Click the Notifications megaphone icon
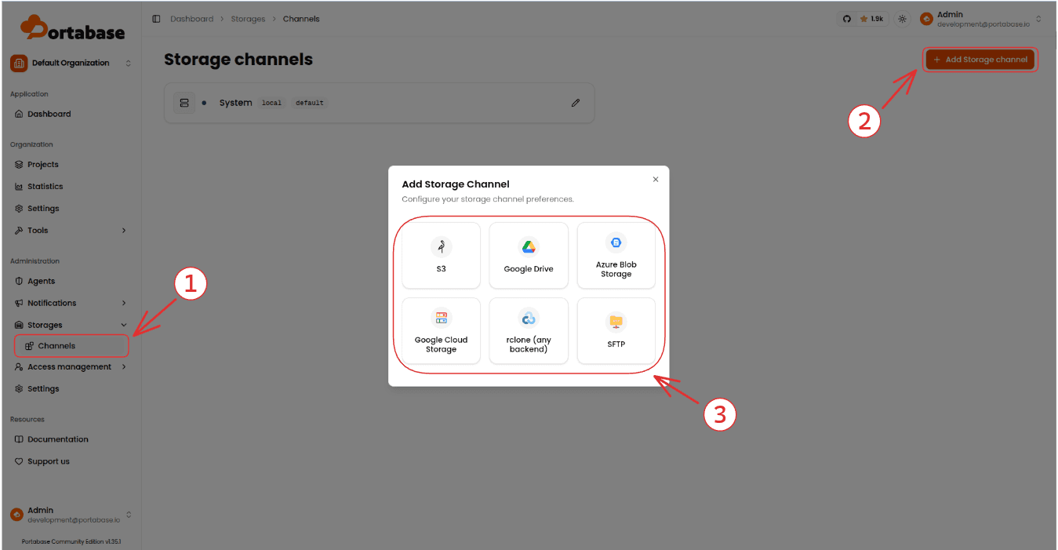This screenshot has height=550, width=1058. (x=20, y=303)
